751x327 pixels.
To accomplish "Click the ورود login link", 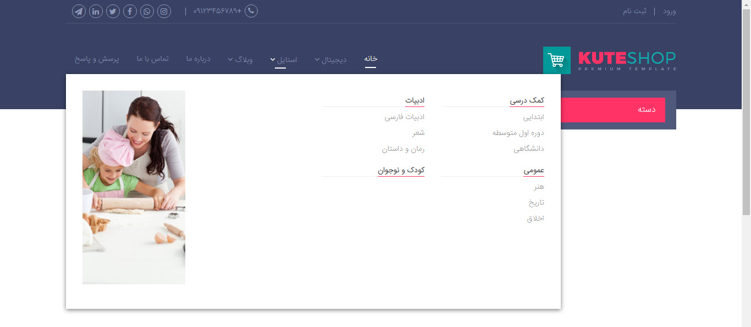I will (x=669, y=11).
